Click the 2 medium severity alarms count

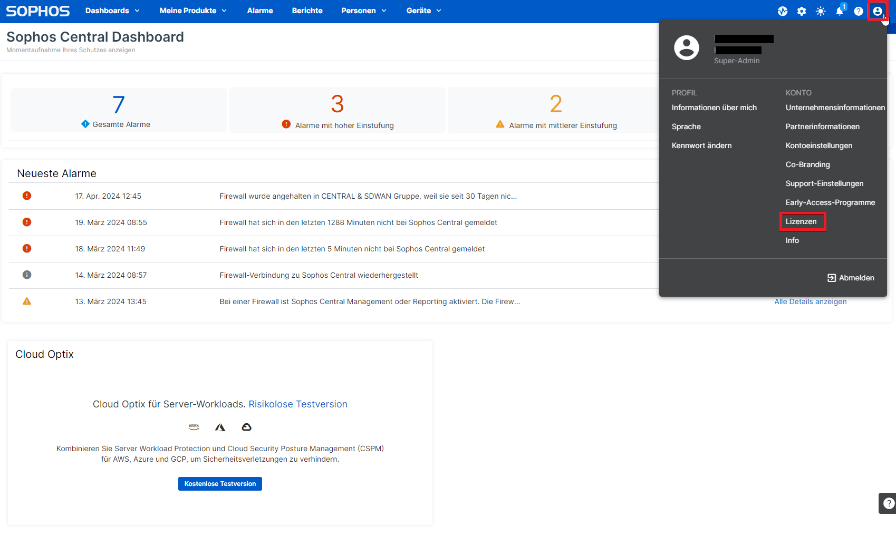[x=556, y=104]
